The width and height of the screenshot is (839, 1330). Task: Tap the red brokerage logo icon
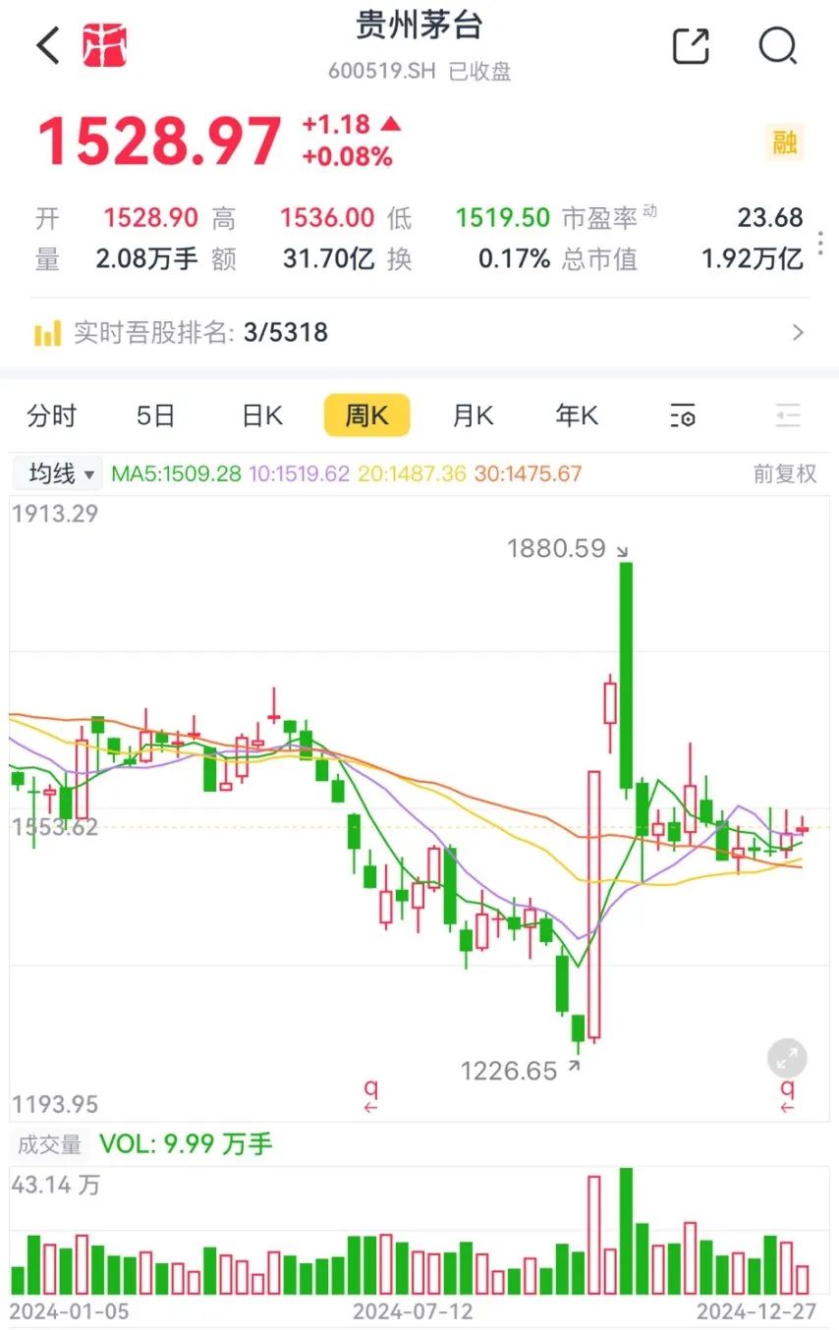[105, 45]
